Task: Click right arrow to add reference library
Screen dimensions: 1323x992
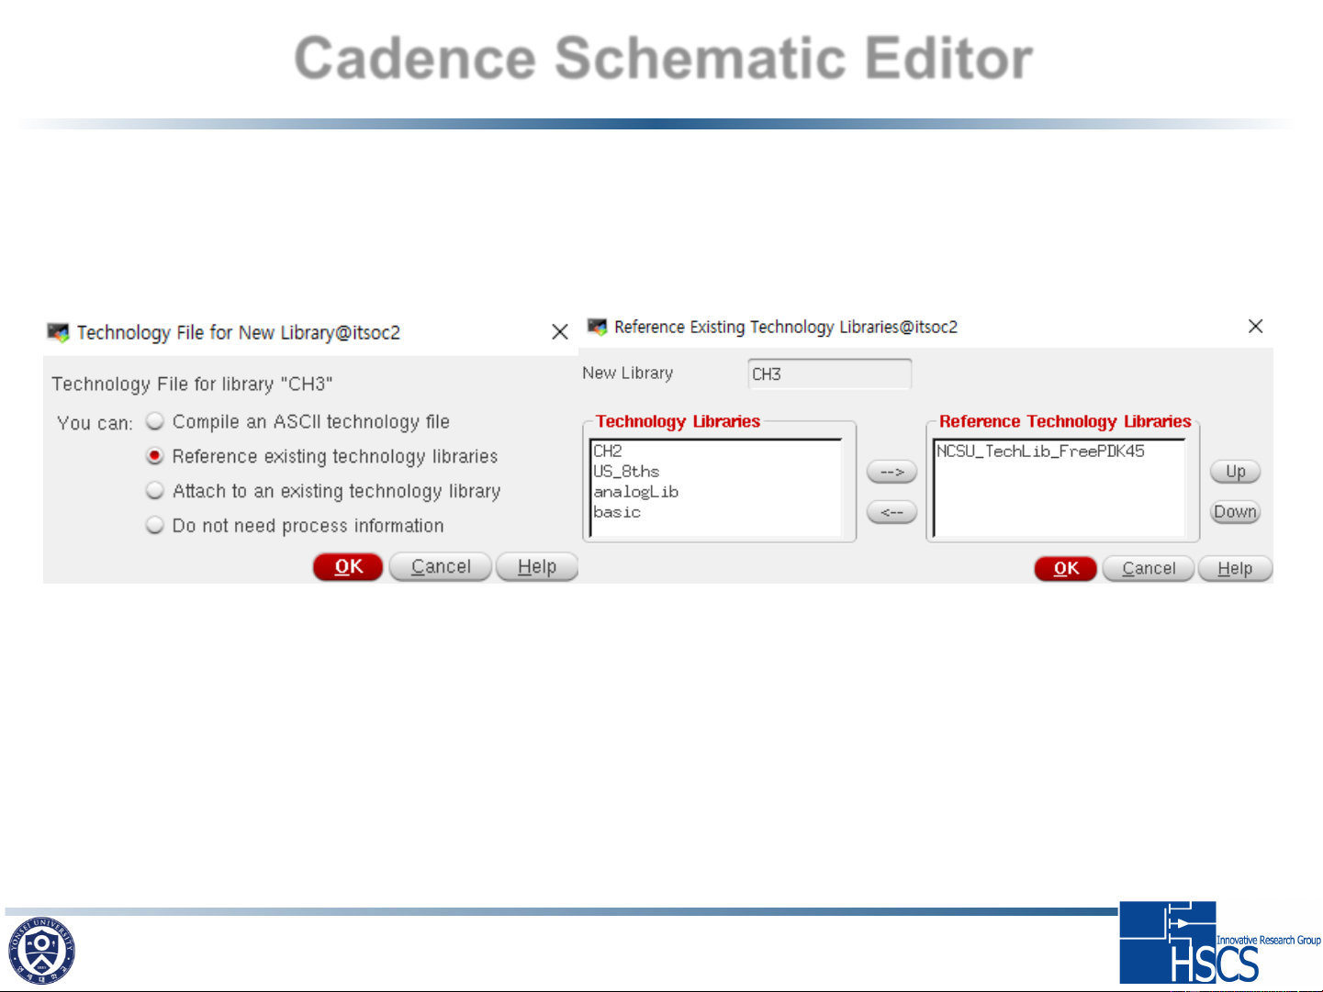Action: (x=891, y=472)
